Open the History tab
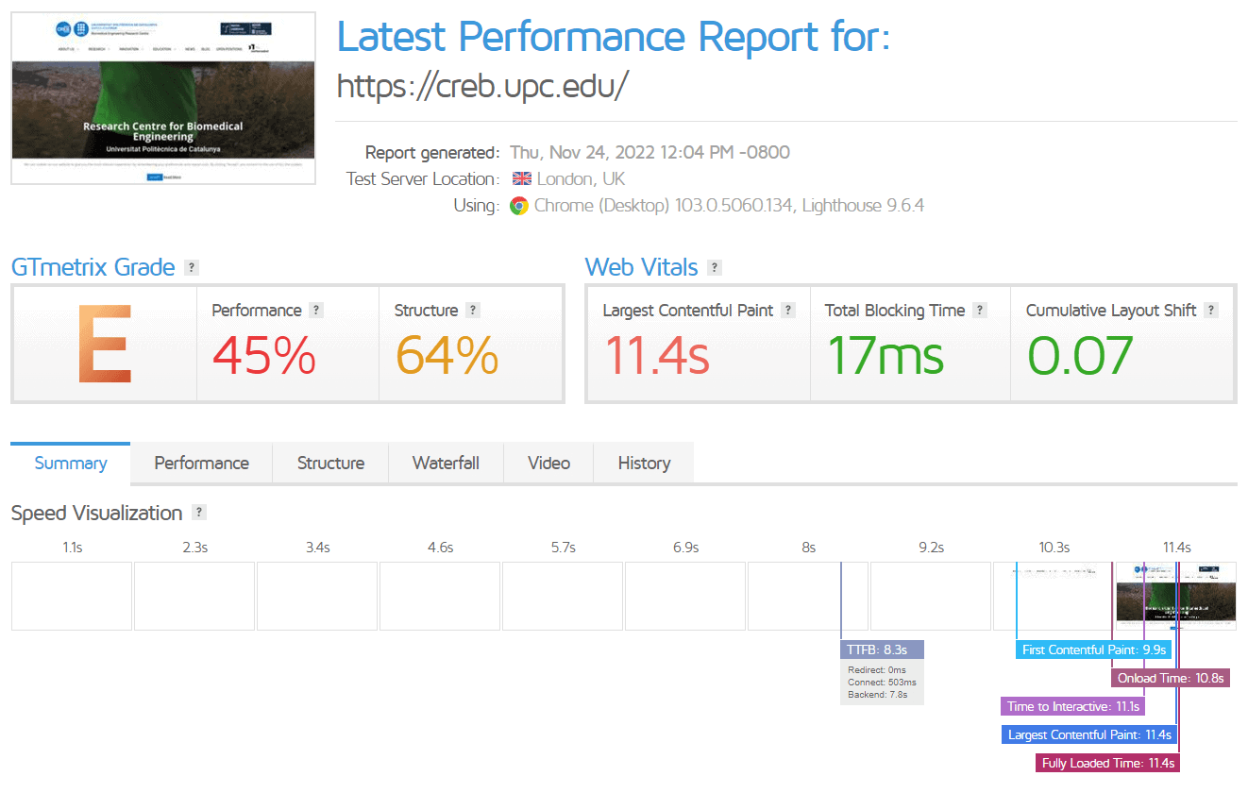 click(x=644, y=464)
